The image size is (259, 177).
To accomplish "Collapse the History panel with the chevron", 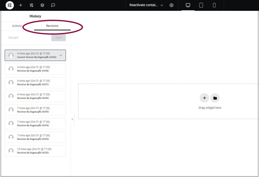I will pos(72,119).
